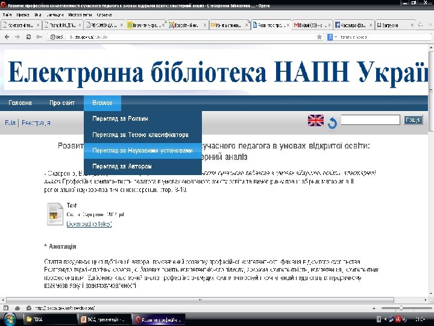Switch to the last tab Загрузки

(395, 25)
